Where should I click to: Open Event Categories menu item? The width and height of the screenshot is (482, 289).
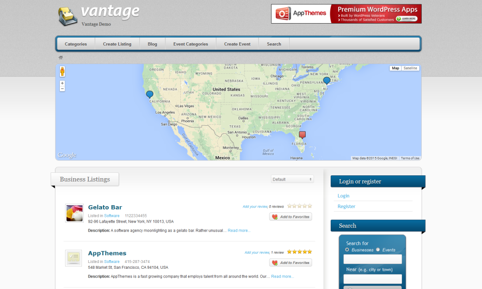[190, 44]
